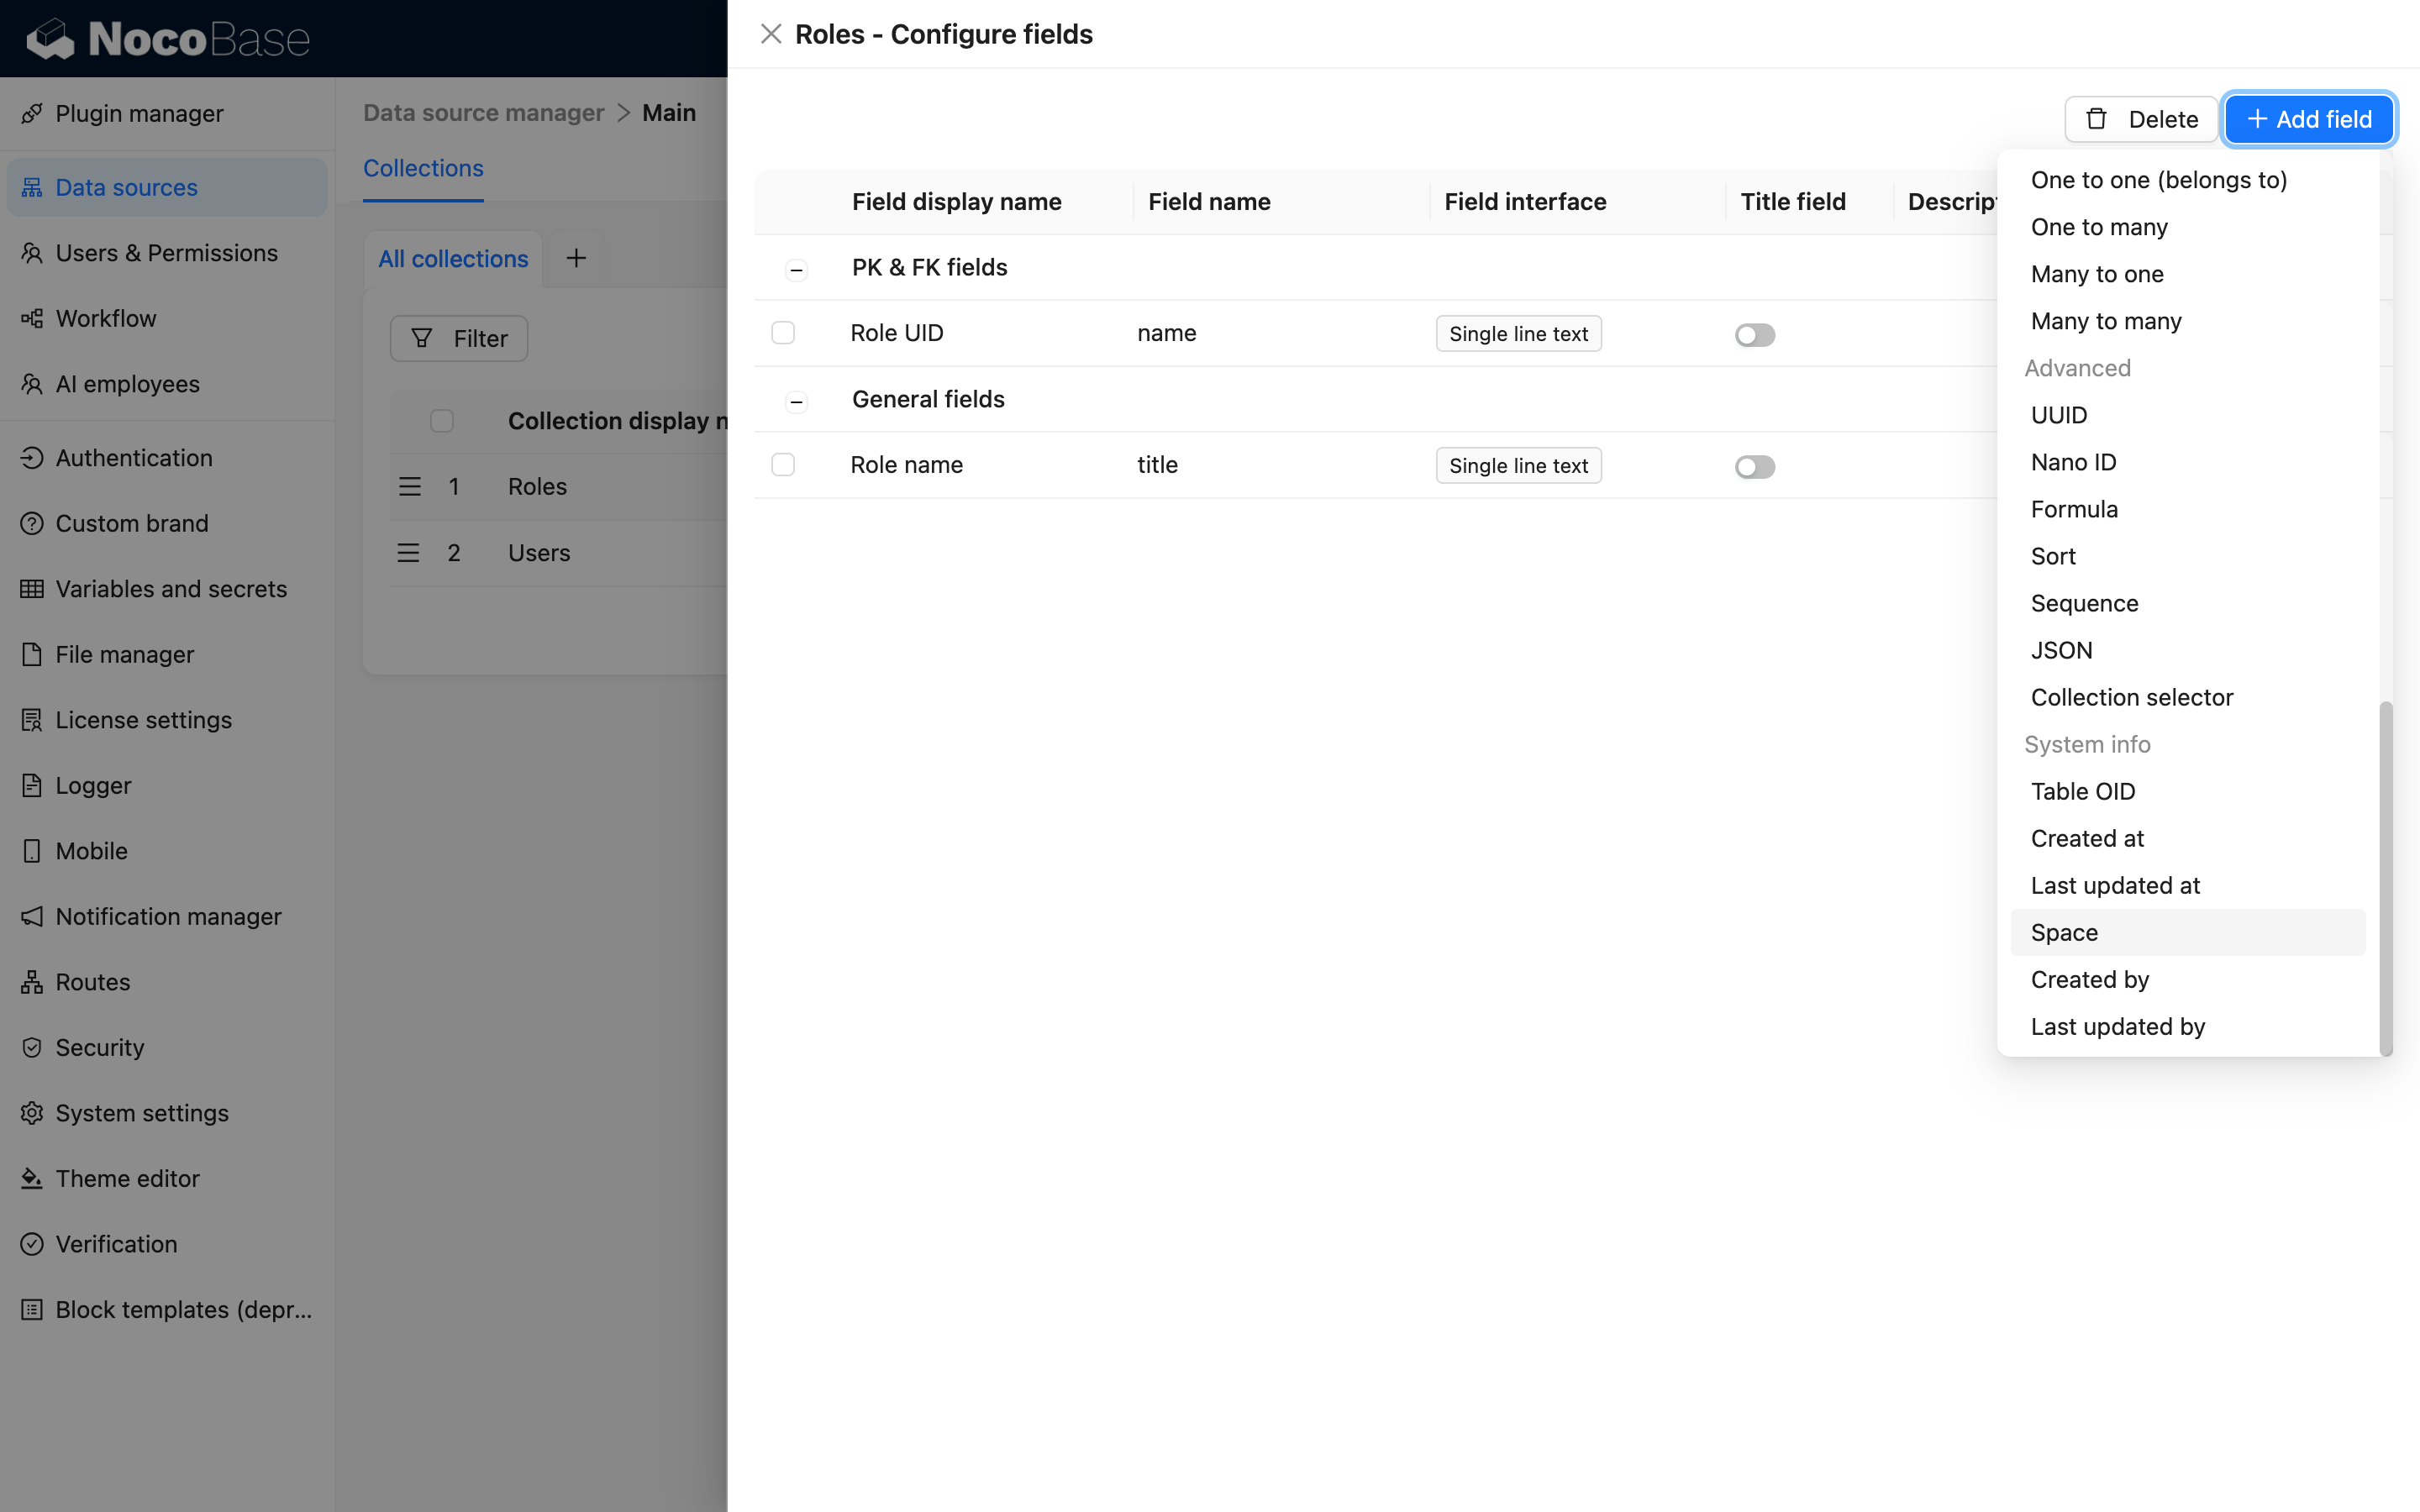Enable title field switch for Role name

pyautogui.click(x=1754, y=467)
